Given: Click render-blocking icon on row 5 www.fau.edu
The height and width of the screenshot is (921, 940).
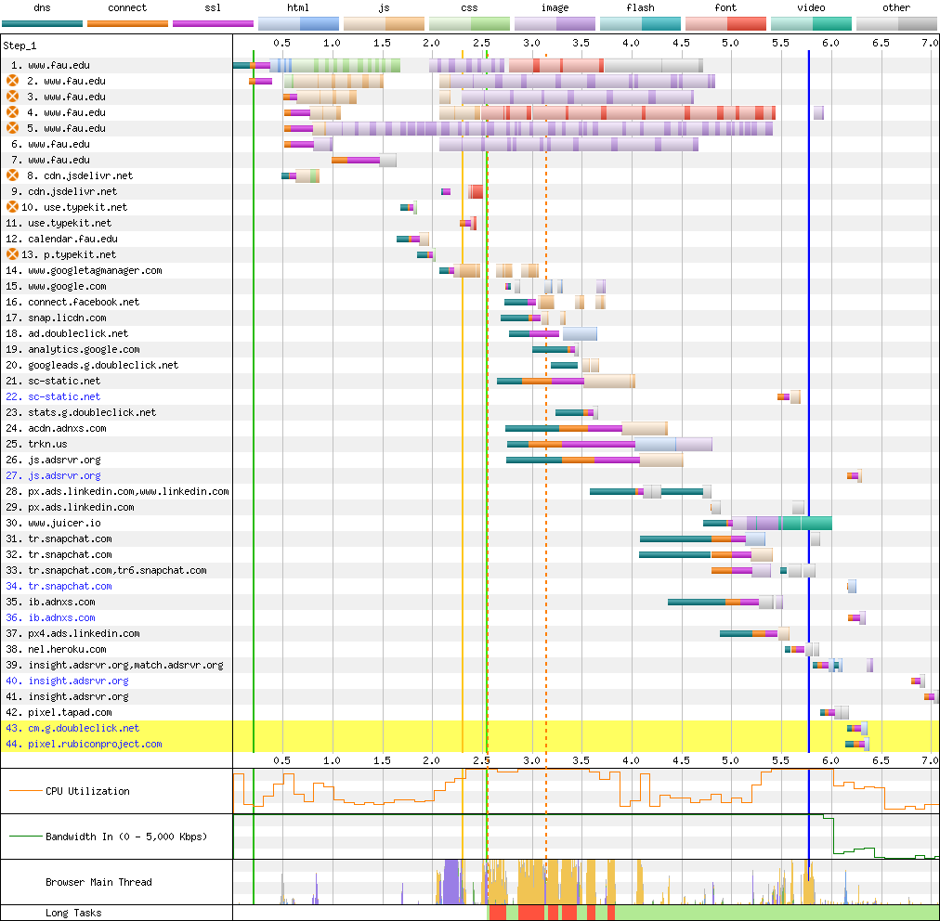Looking at the screenshot, I should point(13,128).
